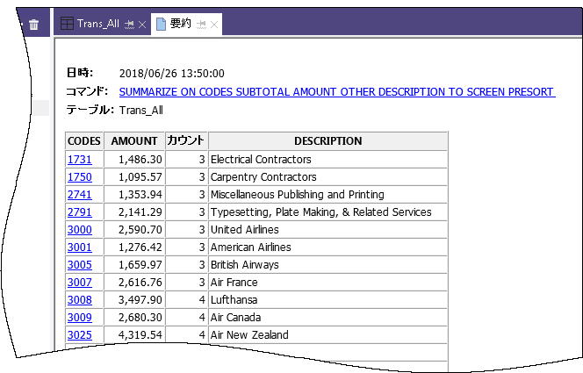Viewport: 583px width, 373px height.
Task: Drill into code 3005 British Airways
Action: (78, 265)
